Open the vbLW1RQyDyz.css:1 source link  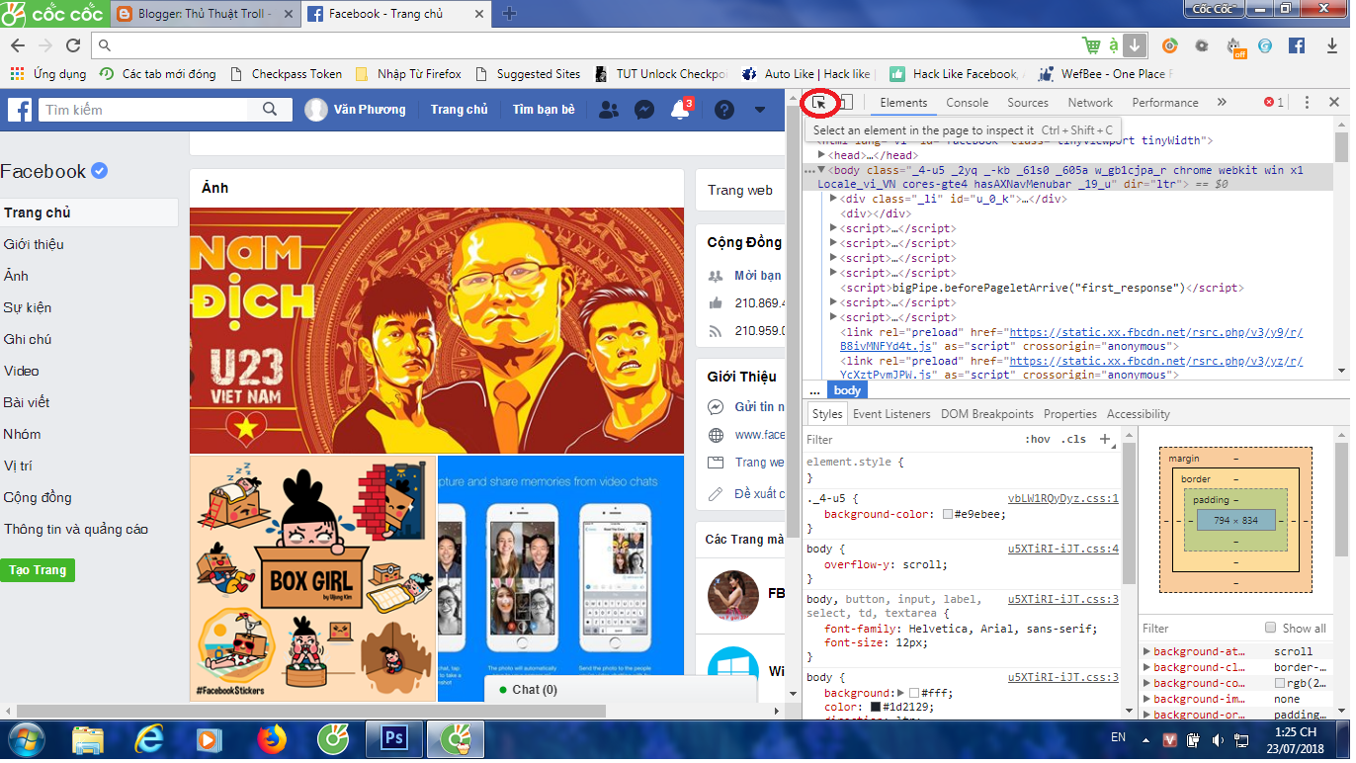point(1063,498)
